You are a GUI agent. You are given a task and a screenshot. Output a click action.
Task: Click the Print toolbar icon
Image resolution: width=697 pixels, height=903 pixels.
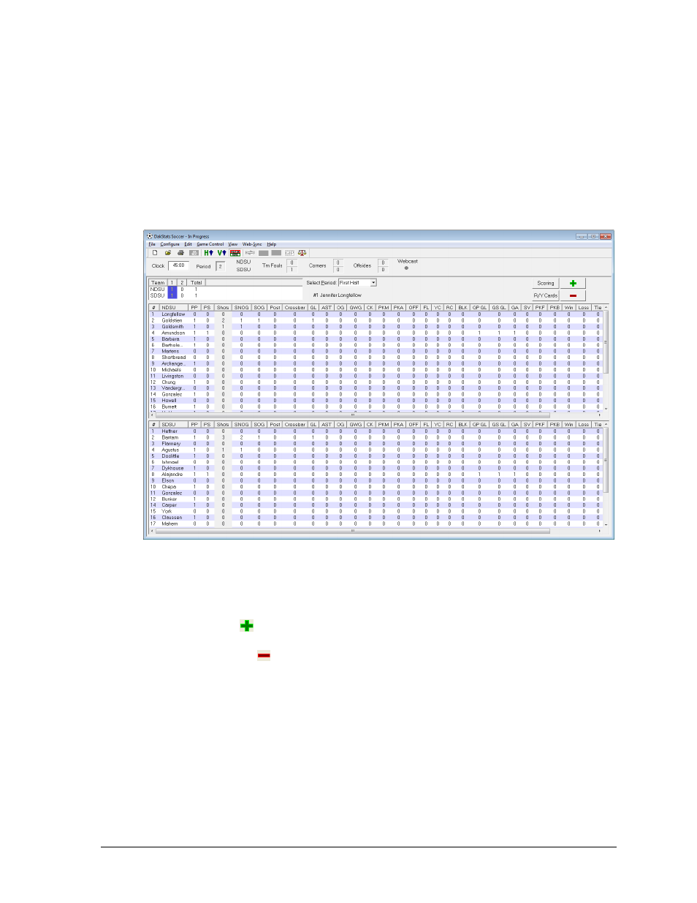tap(180, 253)
